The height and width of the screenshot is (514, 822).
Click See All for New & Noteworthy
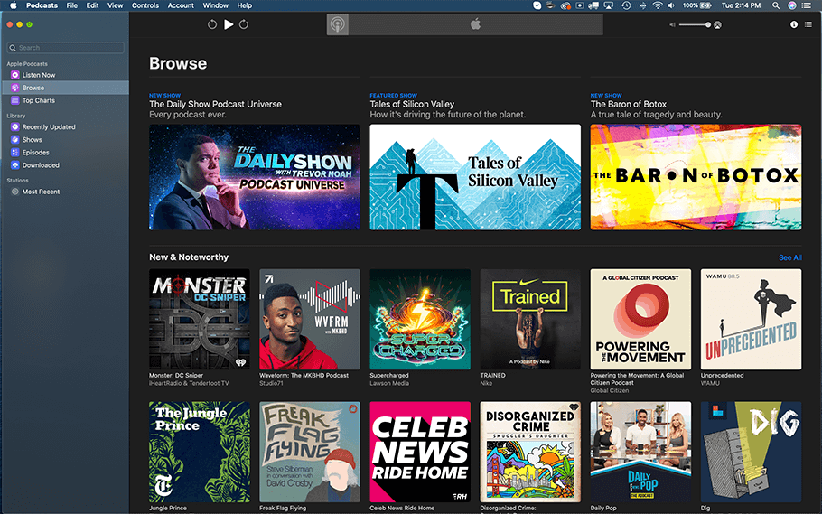click(x=790, y=257)
